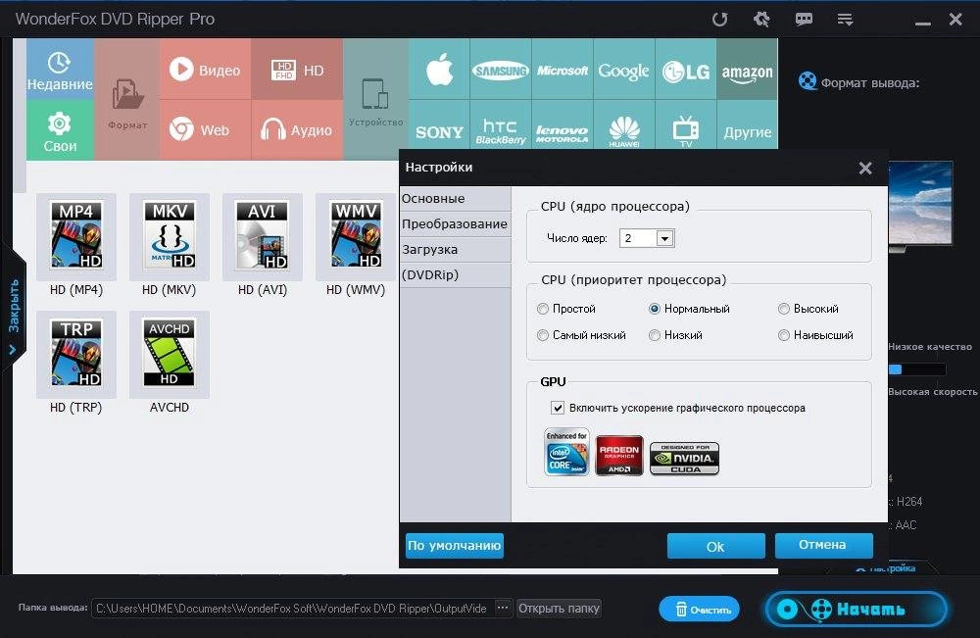Screen dimensions: 980x638
Task: Browse output folder with ellipsis button
Action: (503, 608)
